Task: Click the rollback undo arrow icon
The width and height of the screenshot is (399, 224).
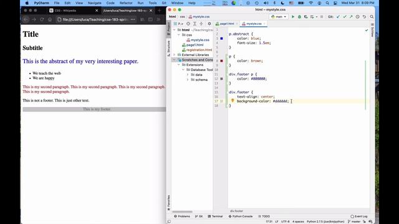Action: tap(364, 17)
